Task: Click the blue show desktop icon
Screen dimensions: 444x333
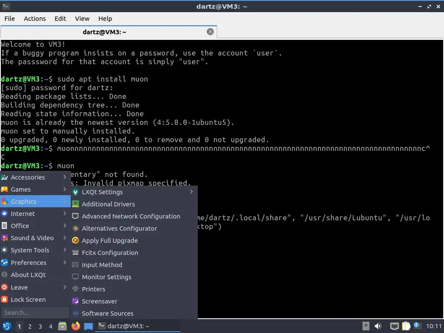Action: 88,326
